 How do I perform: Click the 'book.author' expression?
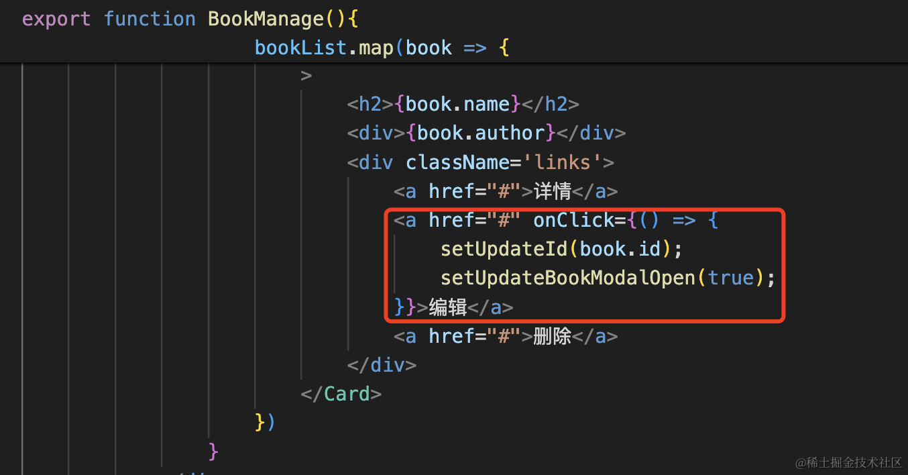tap(481, 133)
